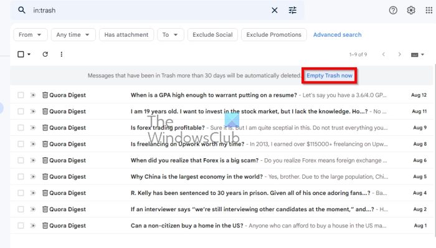Open search options slider icon
Image resolution: width=436 pixels, height=248 pixels.
[x=293, y=11]
